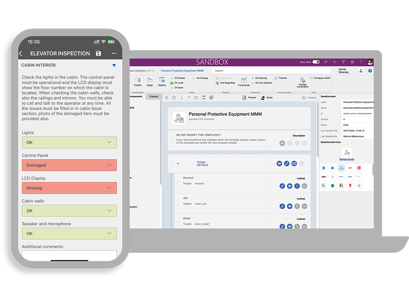Click the question mark in purple bar
Viewport: 409px width, 306px height.
(361, 62)
